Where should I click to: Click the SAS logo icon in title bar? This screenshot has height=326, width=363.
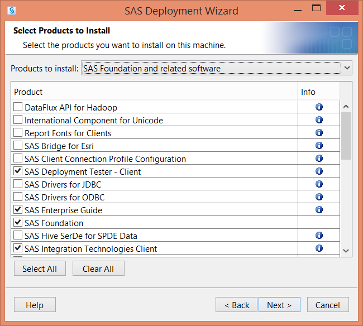12,11
